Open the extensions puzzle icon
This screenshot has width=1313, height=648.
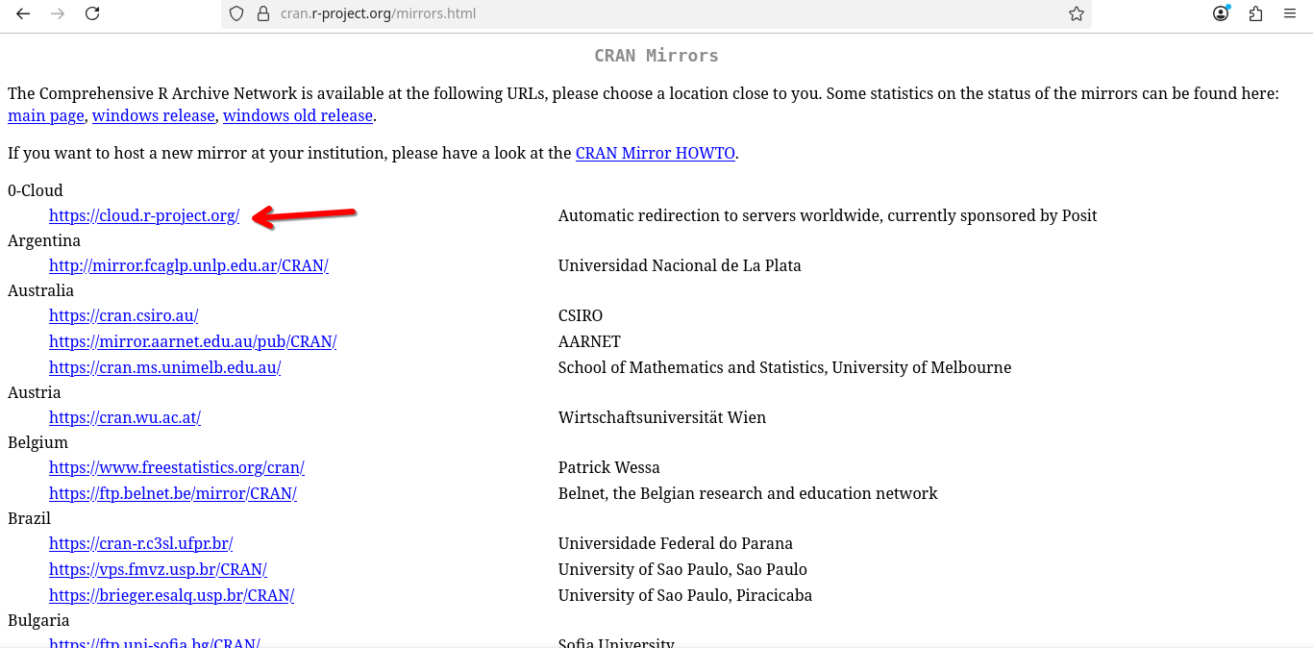(x=1255, y=13)
